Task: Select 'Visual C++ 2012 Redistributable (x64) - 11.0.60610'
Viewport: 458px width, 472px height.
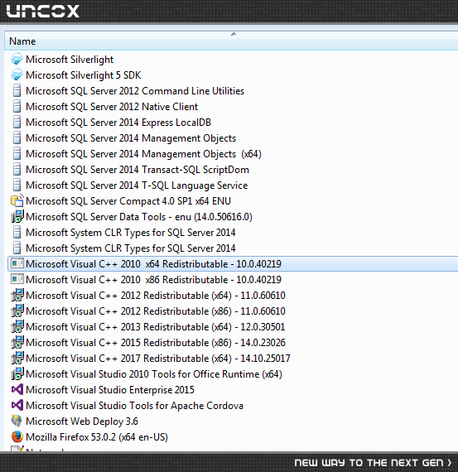Action: point(156,296)
